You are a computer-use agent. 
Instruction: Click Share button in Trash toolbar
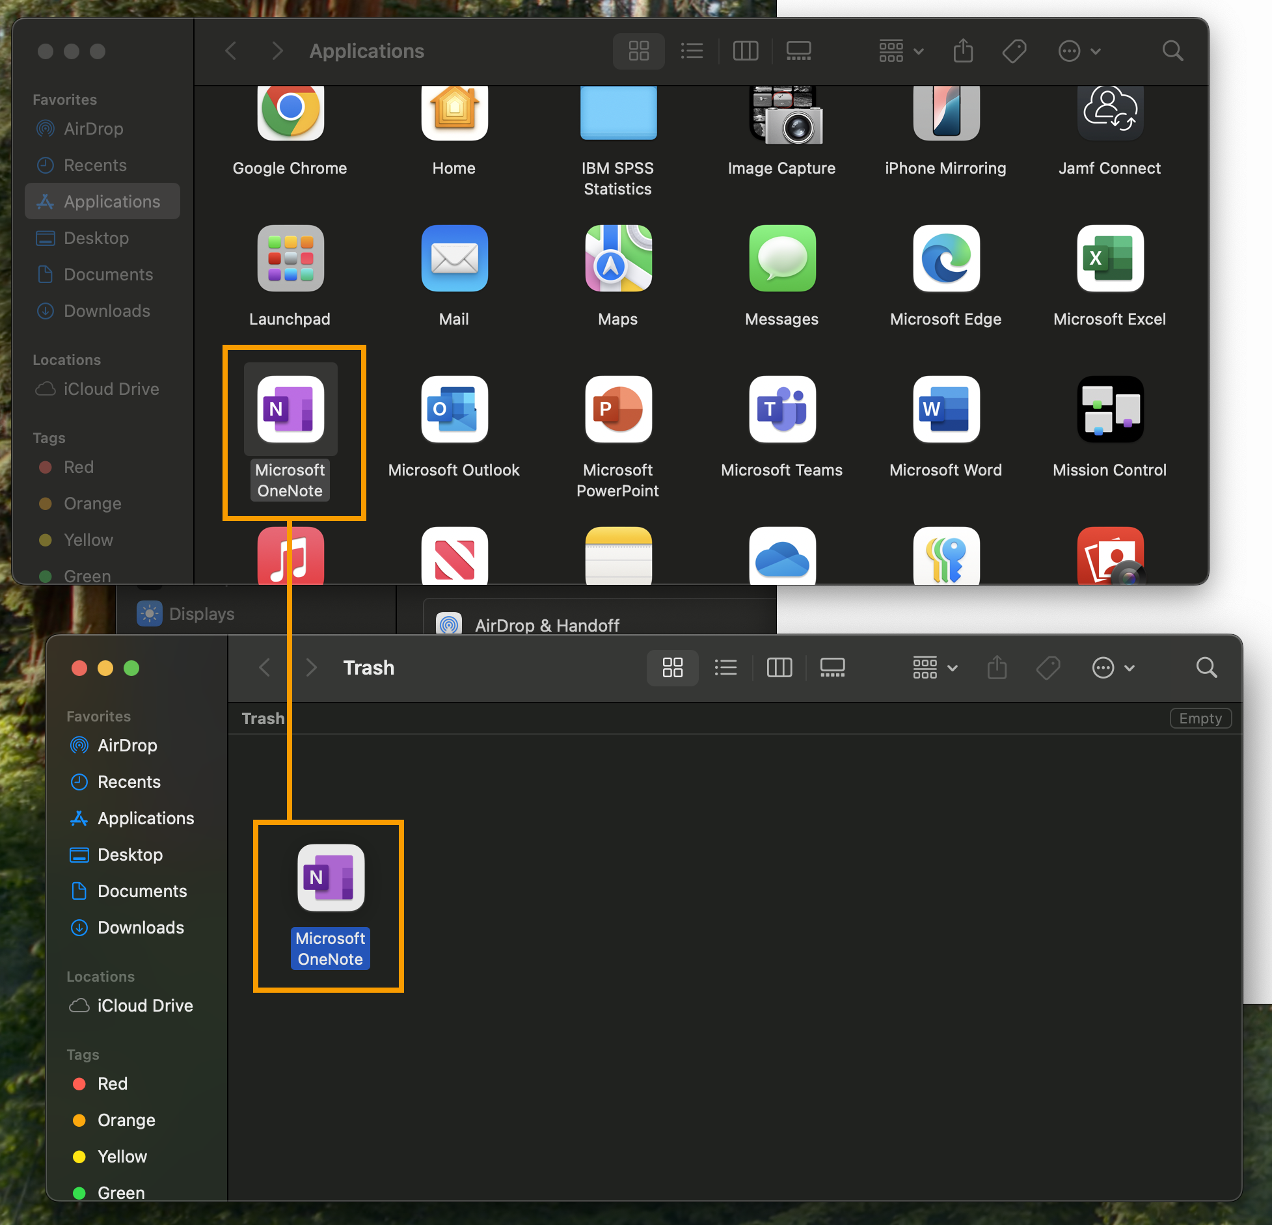pyautogui.click(x=997, y=667)
